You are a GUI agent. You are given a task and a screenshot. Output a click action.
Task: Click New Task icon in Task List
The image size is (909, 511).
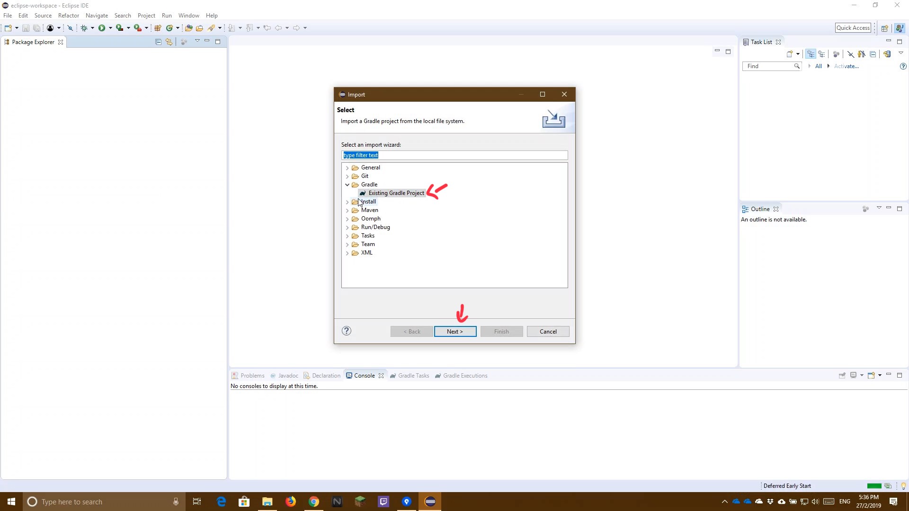tap(789, 54)
